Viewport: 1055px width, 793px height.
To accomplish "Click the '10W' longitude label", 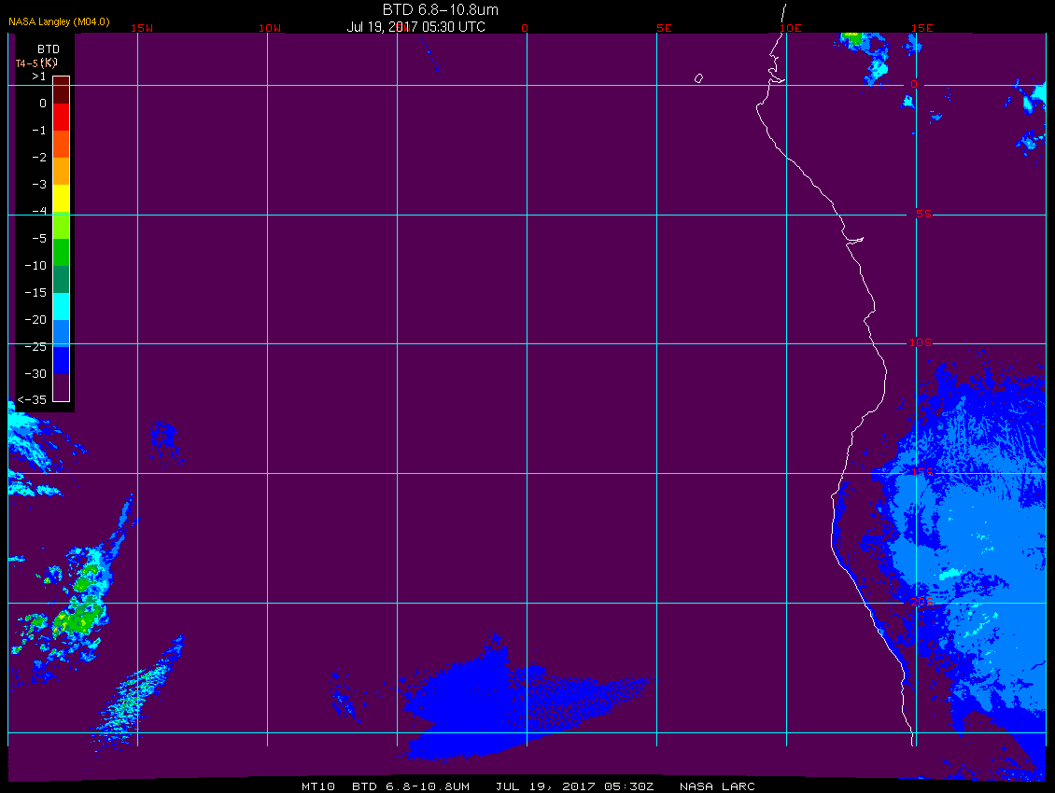I will tap(270, 28).
